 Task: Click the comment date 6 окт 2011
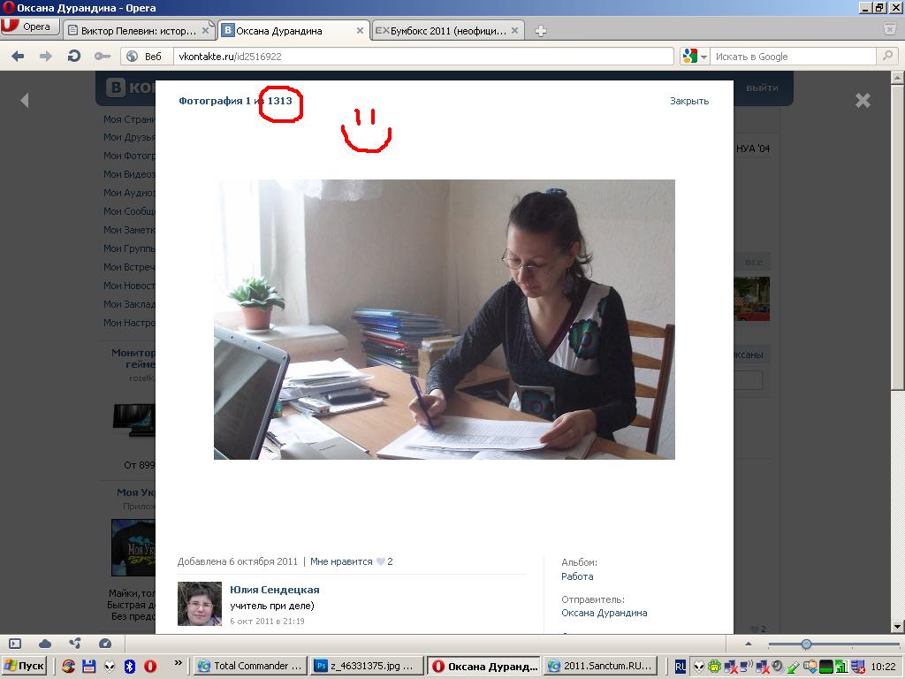[267, 622]
